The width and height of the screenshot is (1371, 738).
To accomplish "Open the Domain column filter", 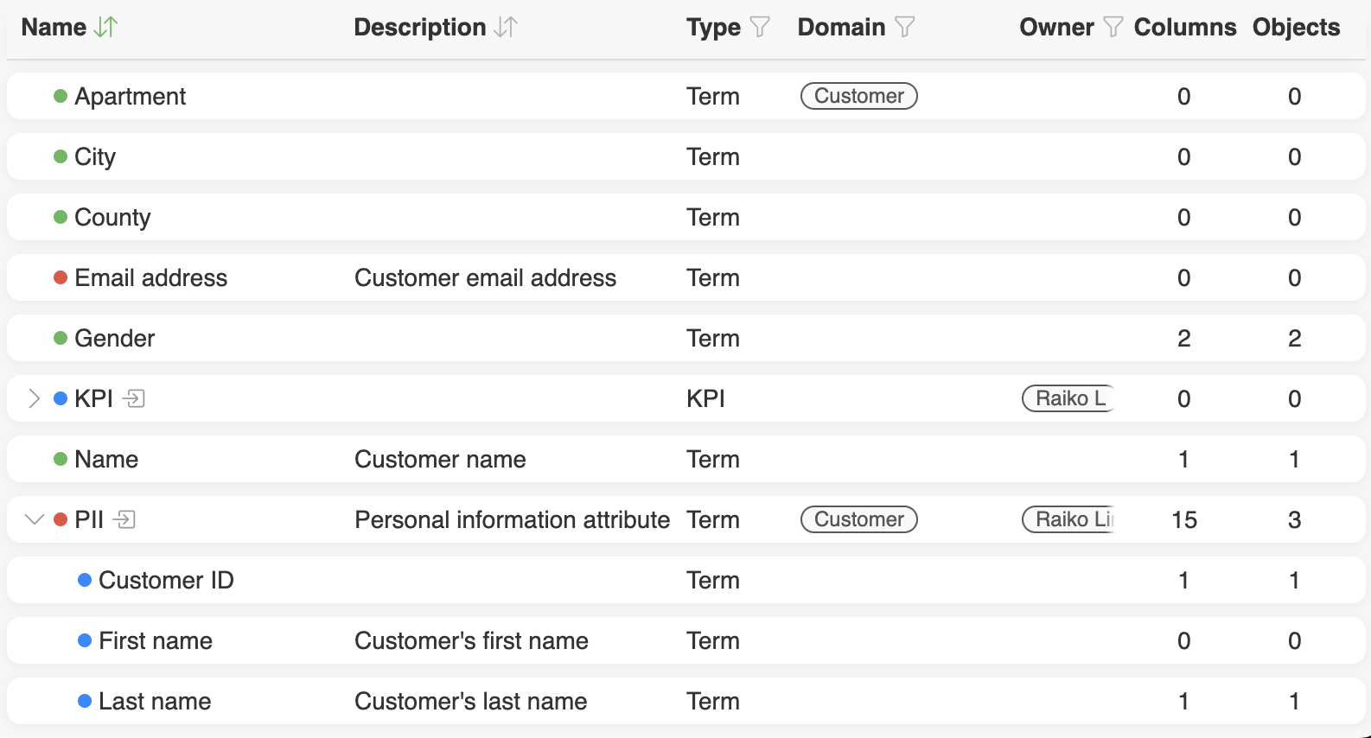I will 904,28.
